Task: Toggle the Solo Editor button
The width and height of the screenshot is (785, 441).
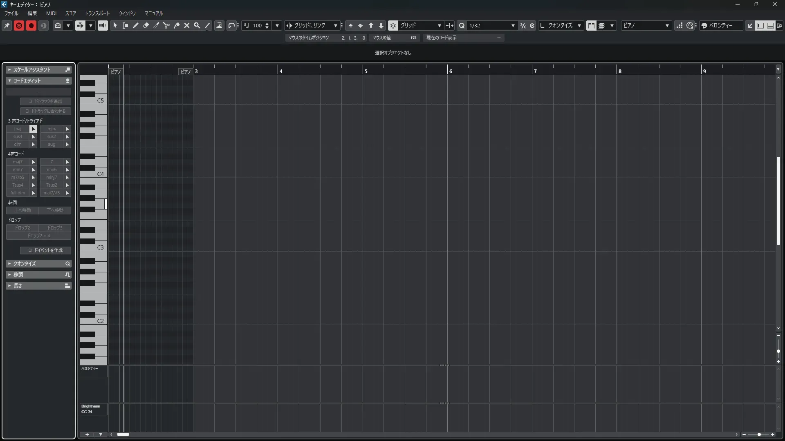Action: click(19, 25)
